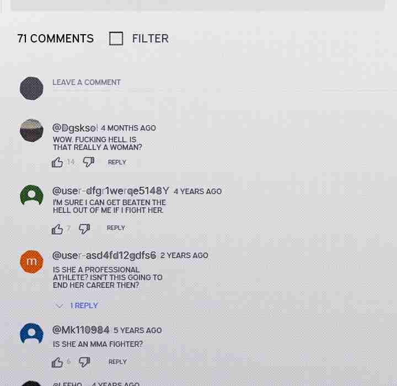Open @Dgkso user avatar

tap(31, 131)
